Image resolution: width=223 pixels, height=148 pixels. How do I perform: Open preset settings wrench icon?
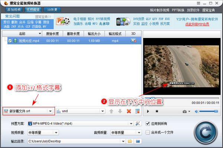[x=138, y=123]
